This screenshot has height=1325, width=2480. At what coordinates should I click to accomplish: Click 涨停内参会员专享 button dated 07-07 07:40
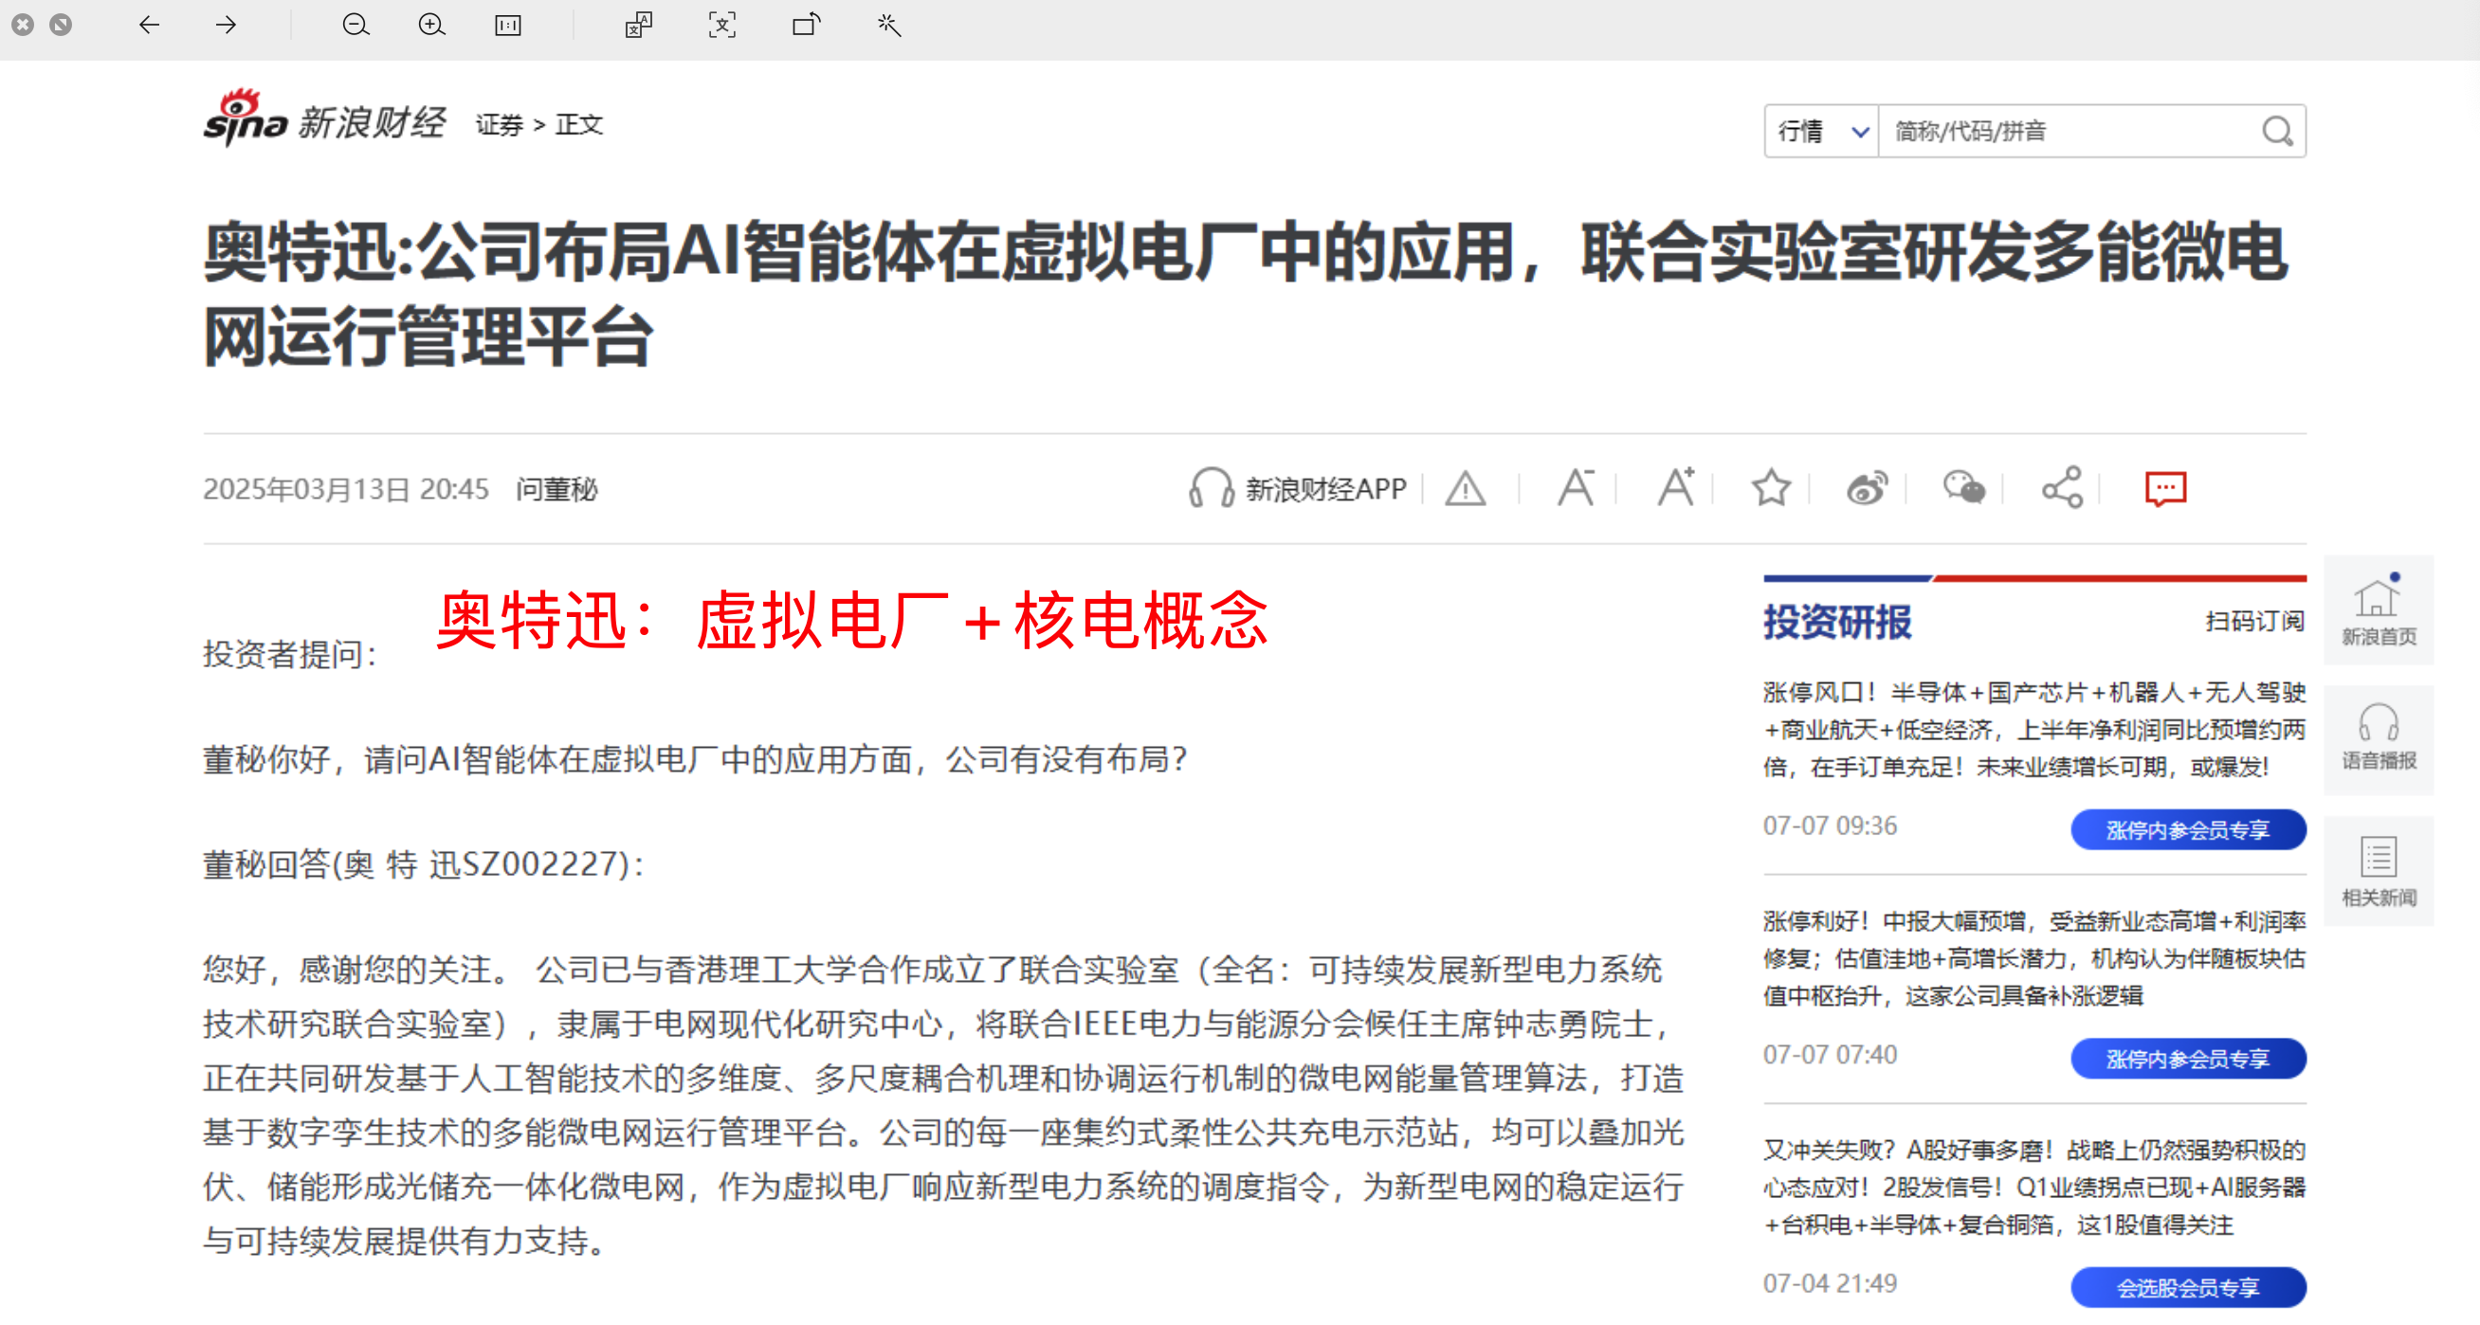click(2187, 1059)
